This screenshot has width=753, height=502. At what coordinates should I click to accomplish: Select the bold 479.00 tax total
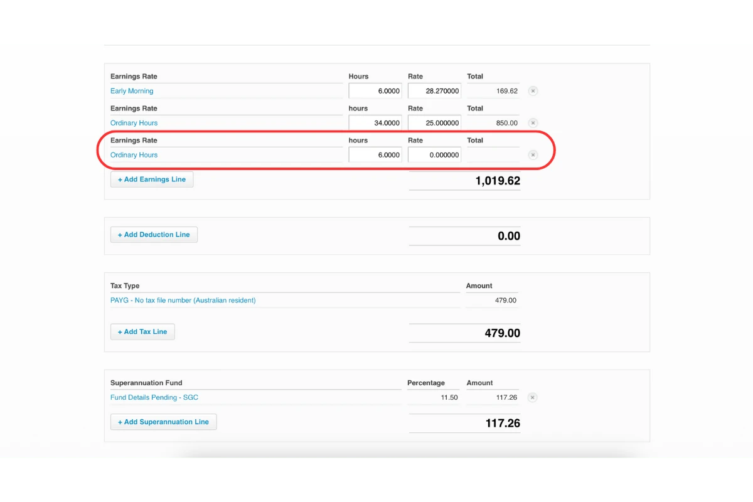tap(502, 333)
